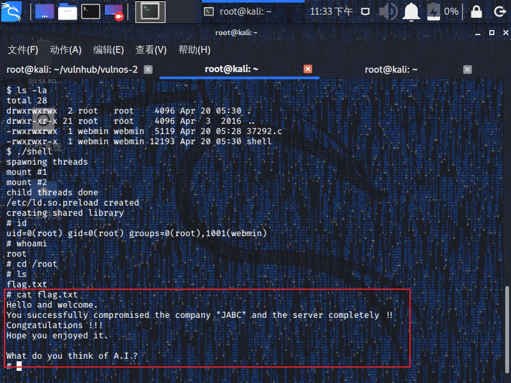The width and height of the screenshot is (511, 383).
Task: Close the vulnhub/vulnos-2 tab
Action: (148, 70)
